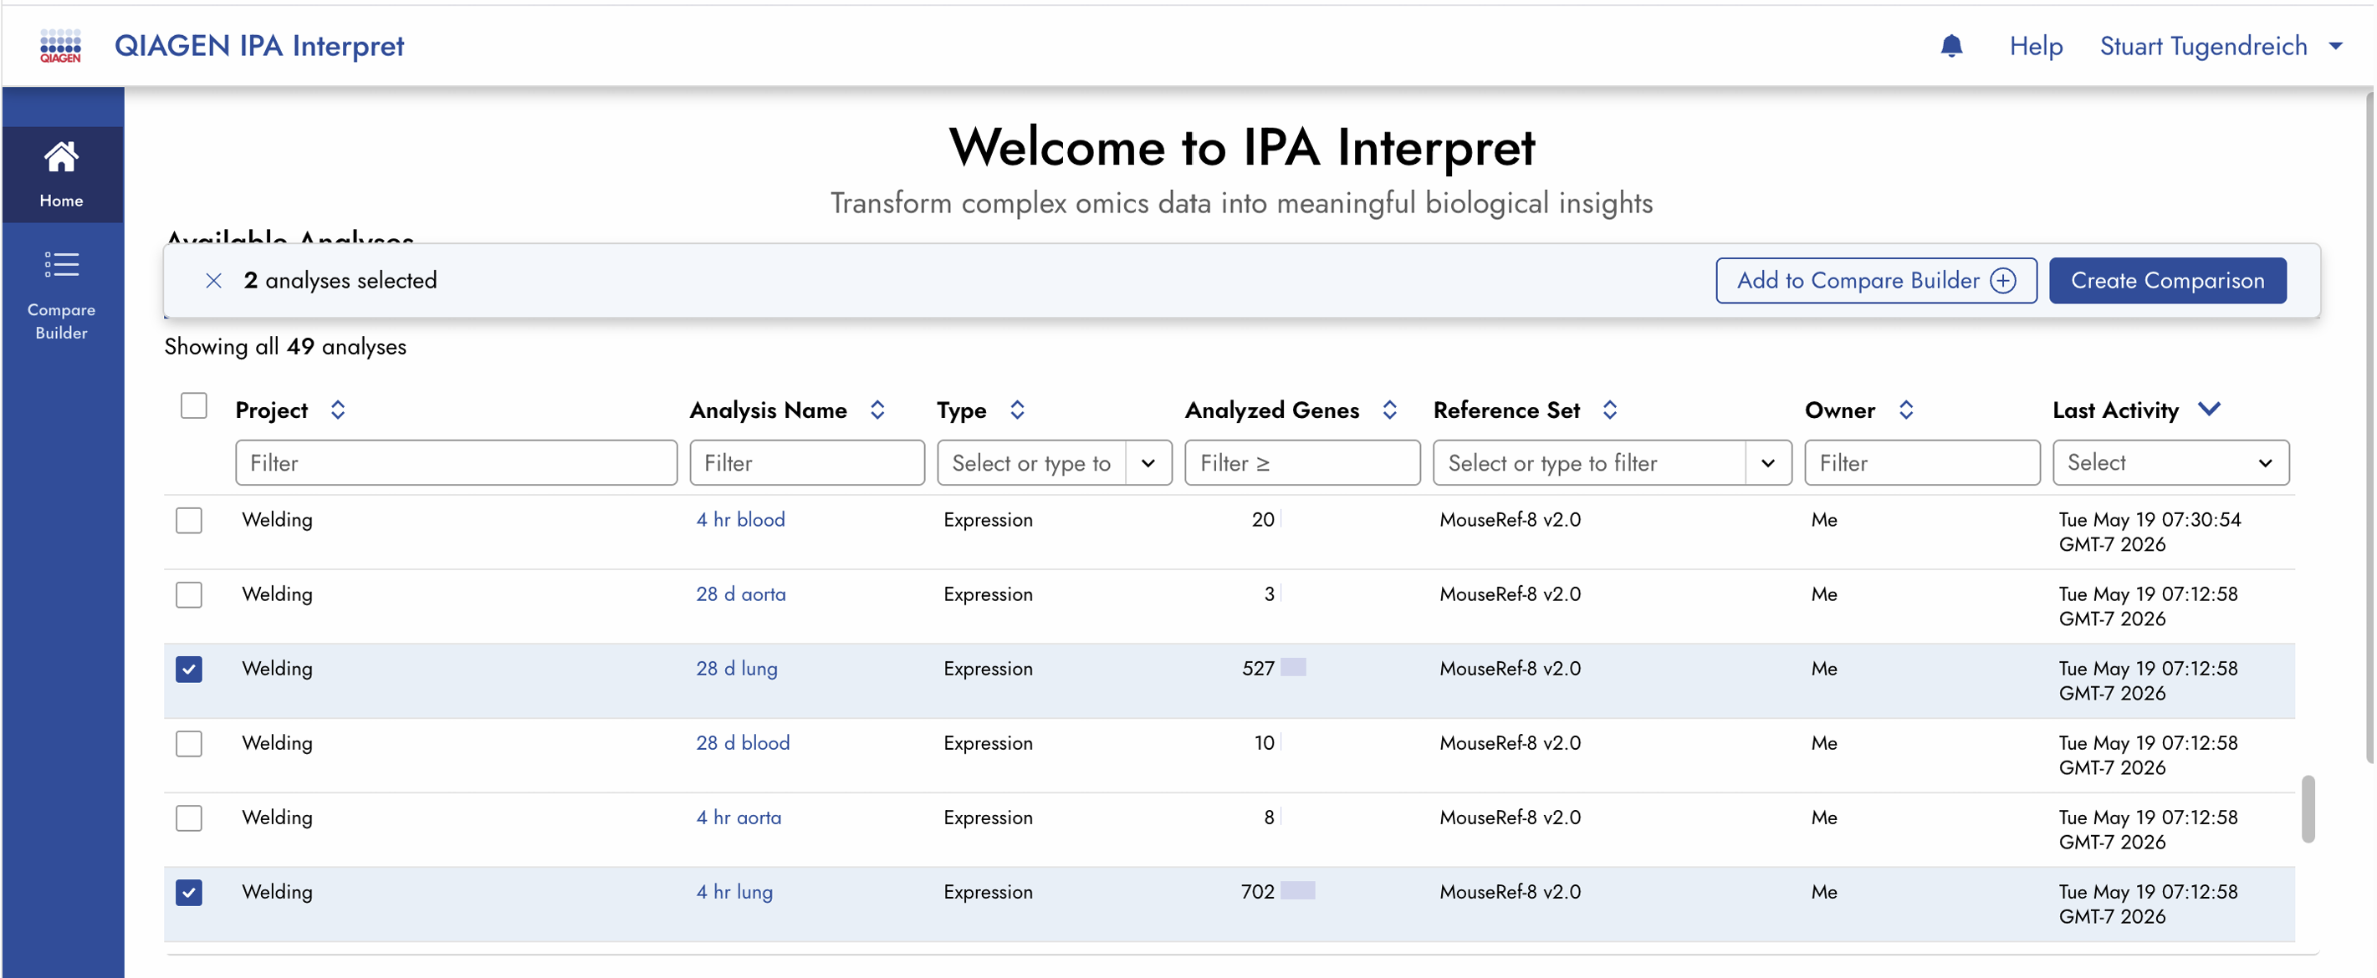The height and width of the screenshot is (978, 2377).
Task: Click the Project column header
Action: pyautogui.click(x=271, y=410)
